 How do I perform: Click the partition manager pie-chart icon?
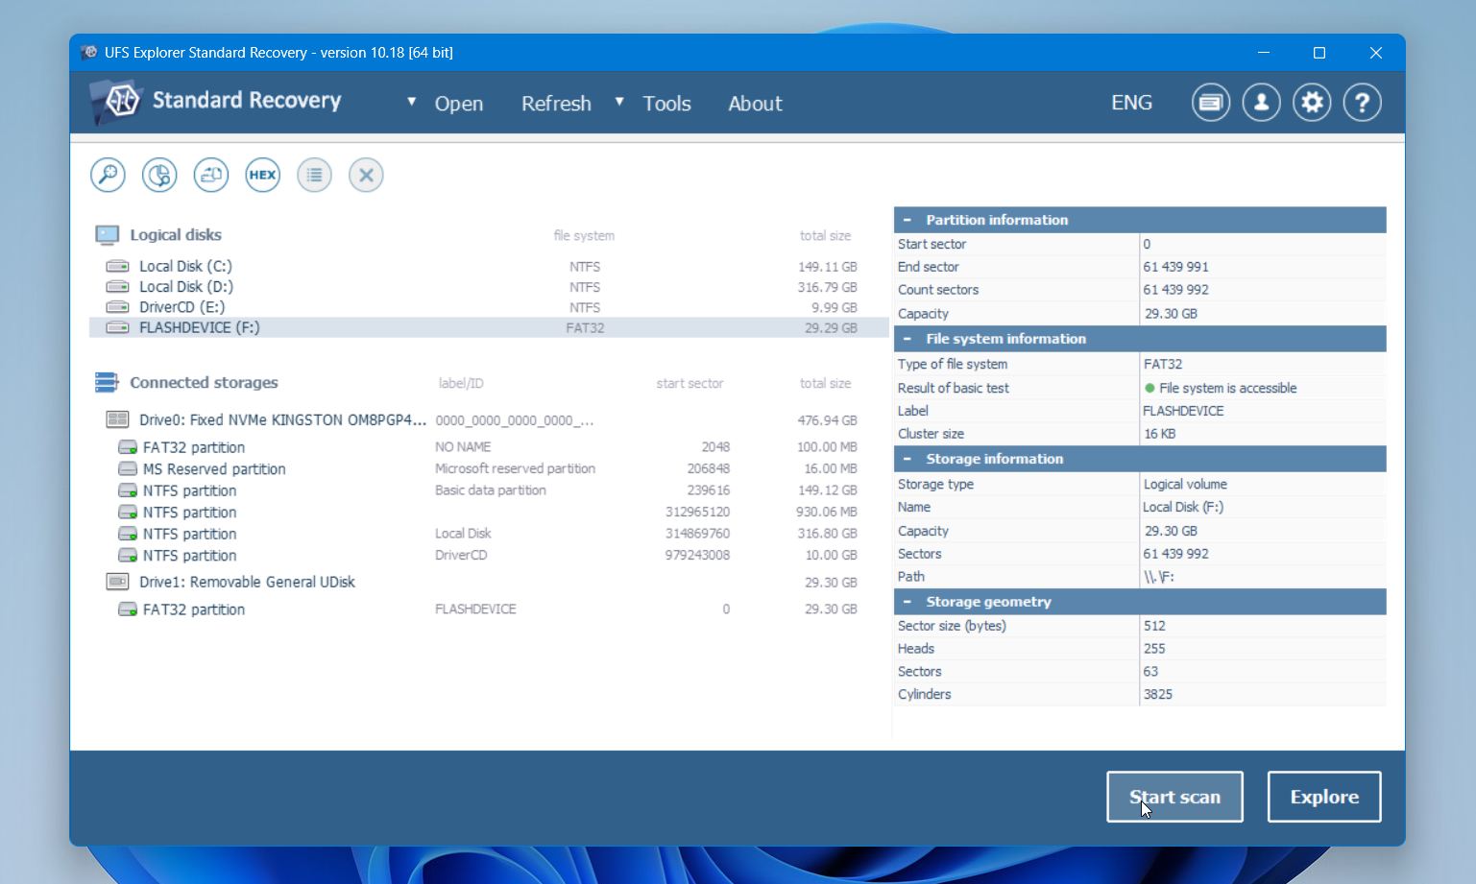coord(159,175)
